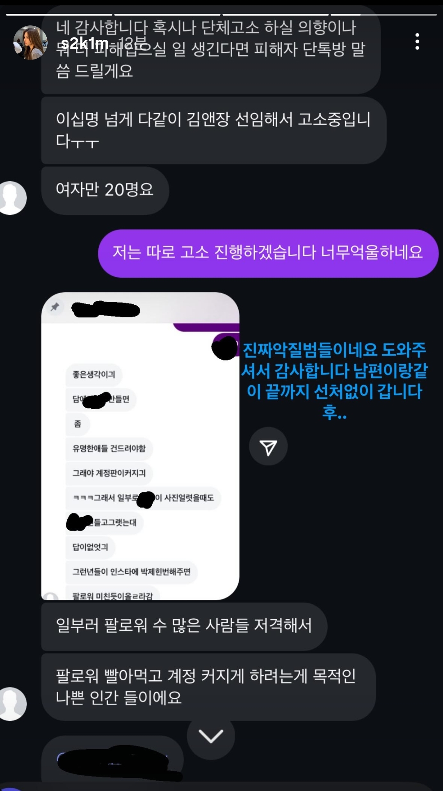This screenshot has height=791, width=443.
Task: Select the 유명한애들 건드려야함 bubble in screenshot
Action: click(x=109, y=449)
